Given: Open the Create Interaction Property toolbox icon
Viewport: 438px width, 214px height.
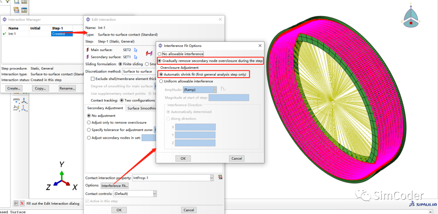Looking at the screenshot, I should click(16, 10).
